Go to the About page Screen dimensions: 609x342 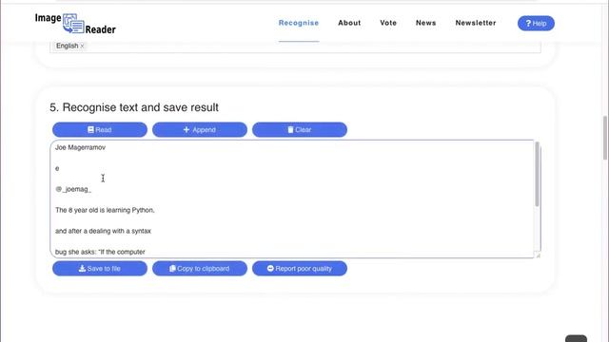click(x=349, y=23)
